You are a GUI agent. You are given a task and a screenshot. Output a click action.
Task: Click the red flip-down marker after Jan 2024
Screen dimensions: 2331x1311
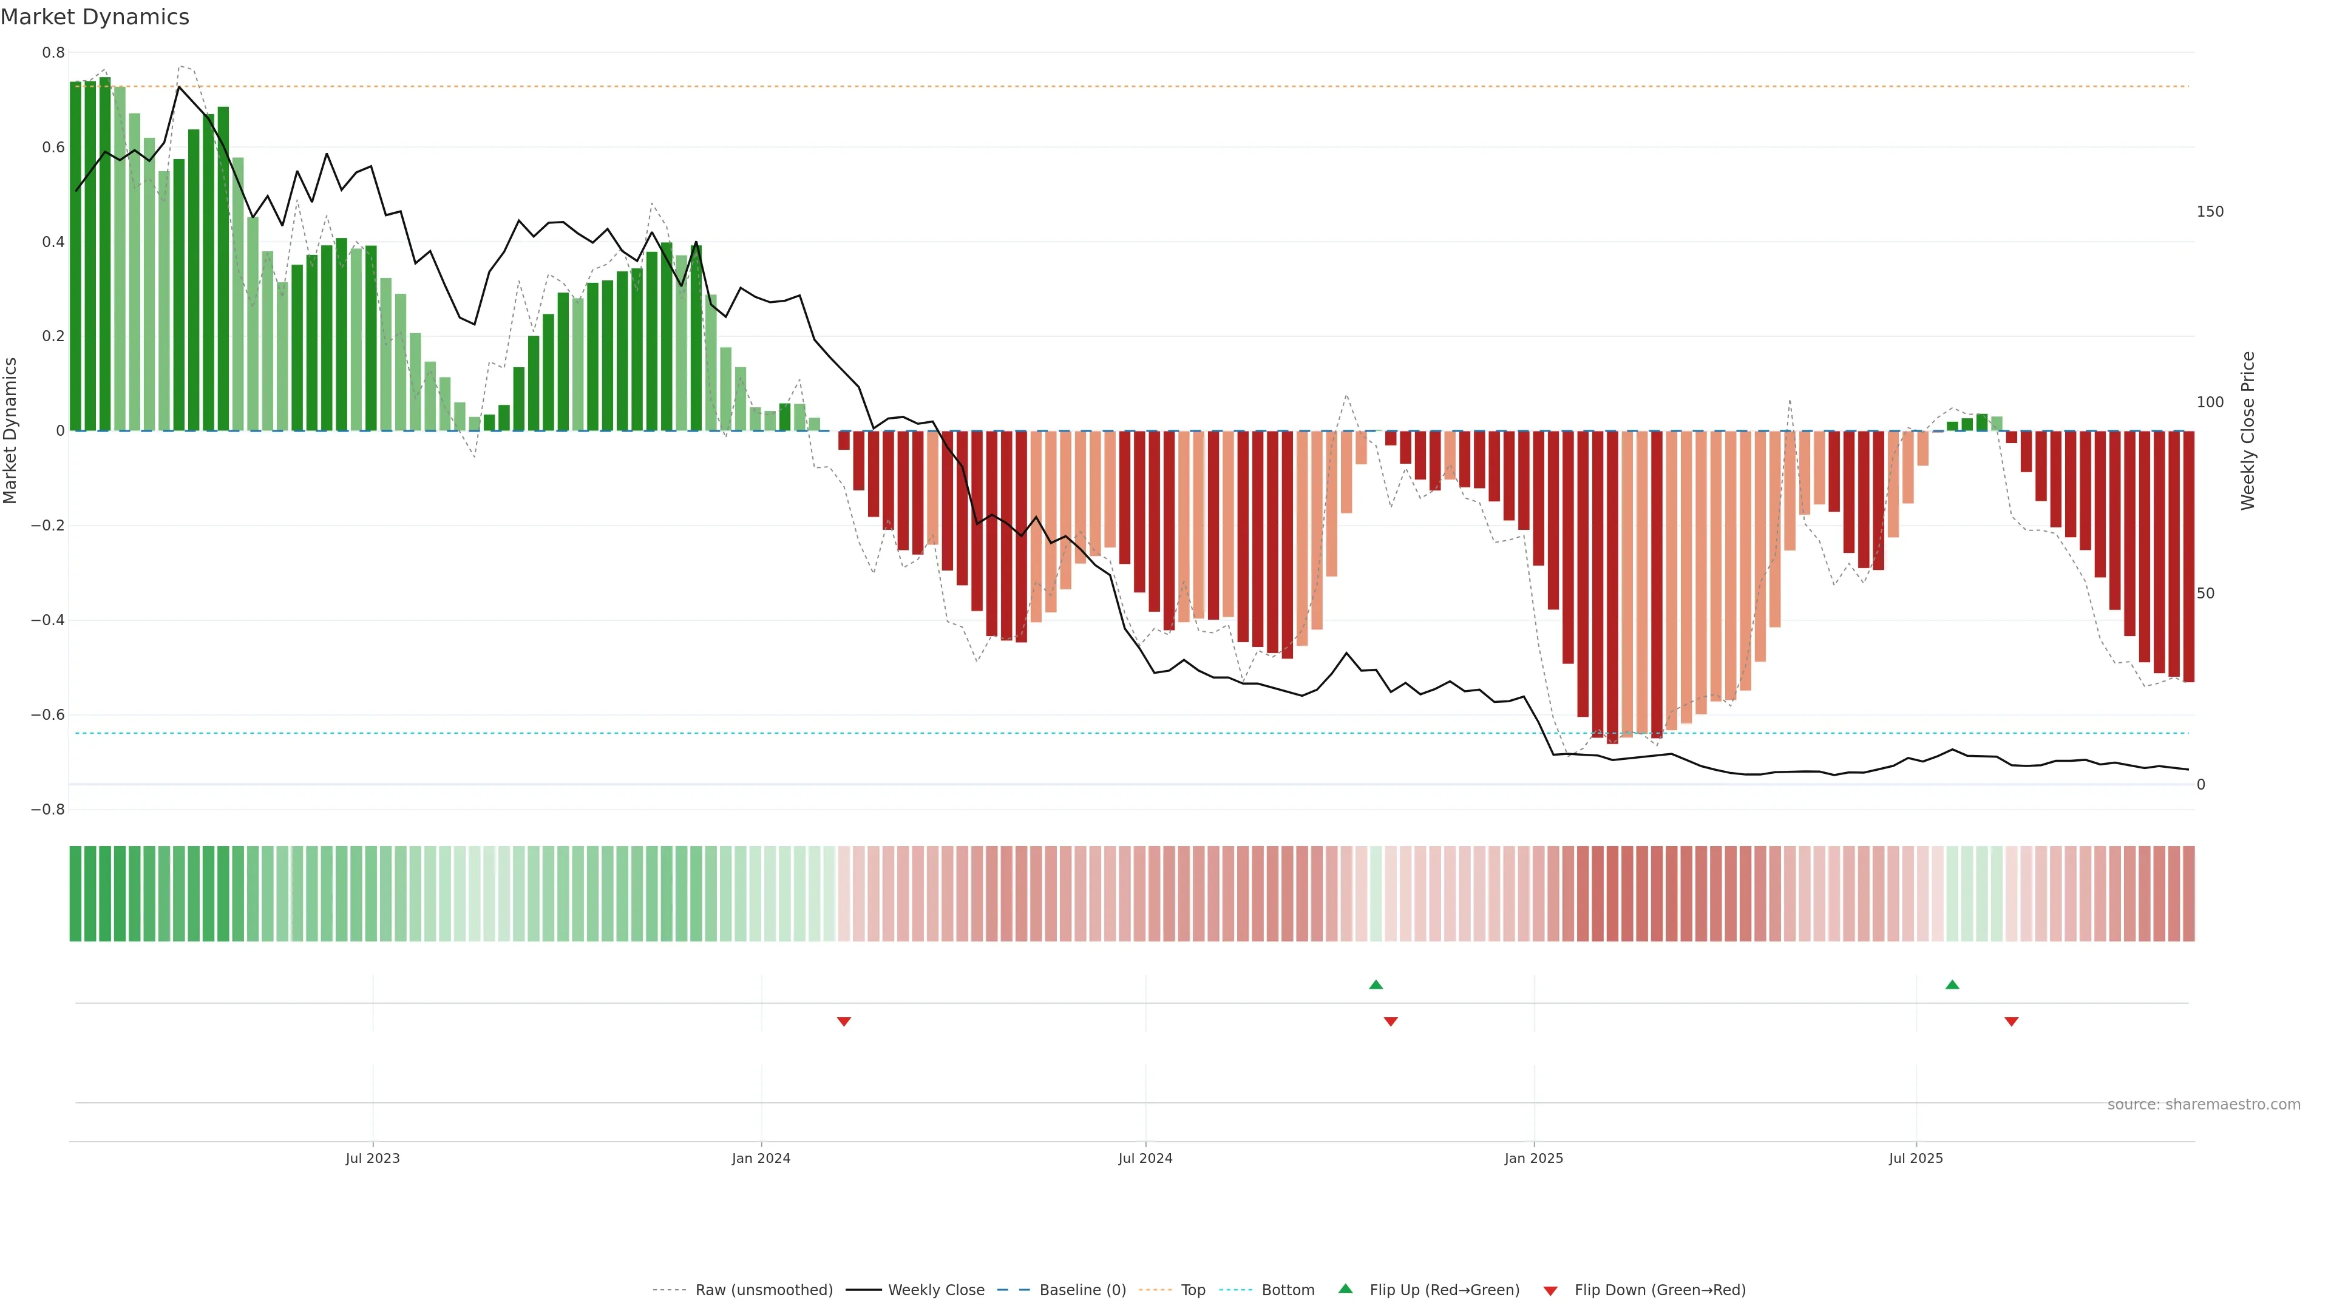tap(843, 1021)
